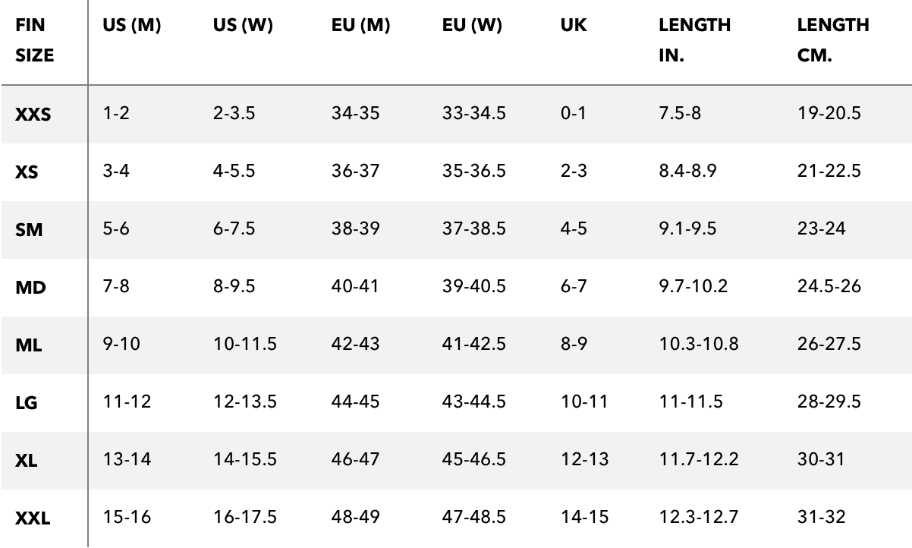912x548 pixels.
Task: Select the US (M) column header
Action: [x=132, y=26]
